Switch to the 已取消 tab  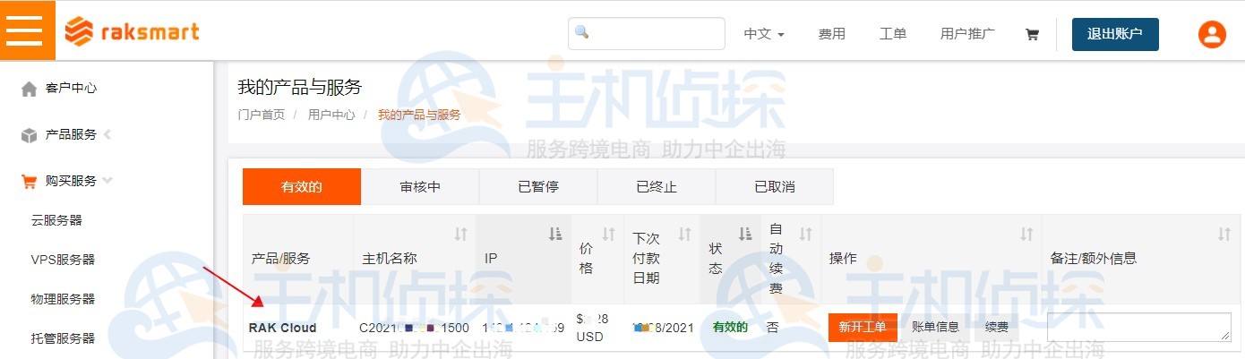pos(775,187)
